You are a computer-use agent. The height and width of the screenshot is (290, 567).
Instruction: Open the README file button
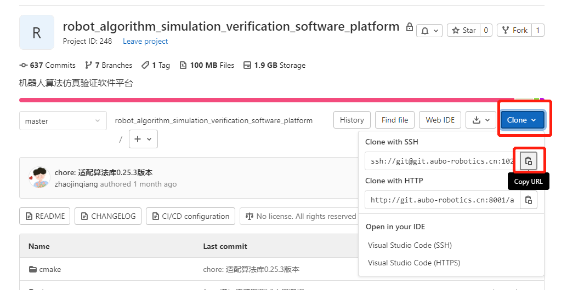(44, 216)
